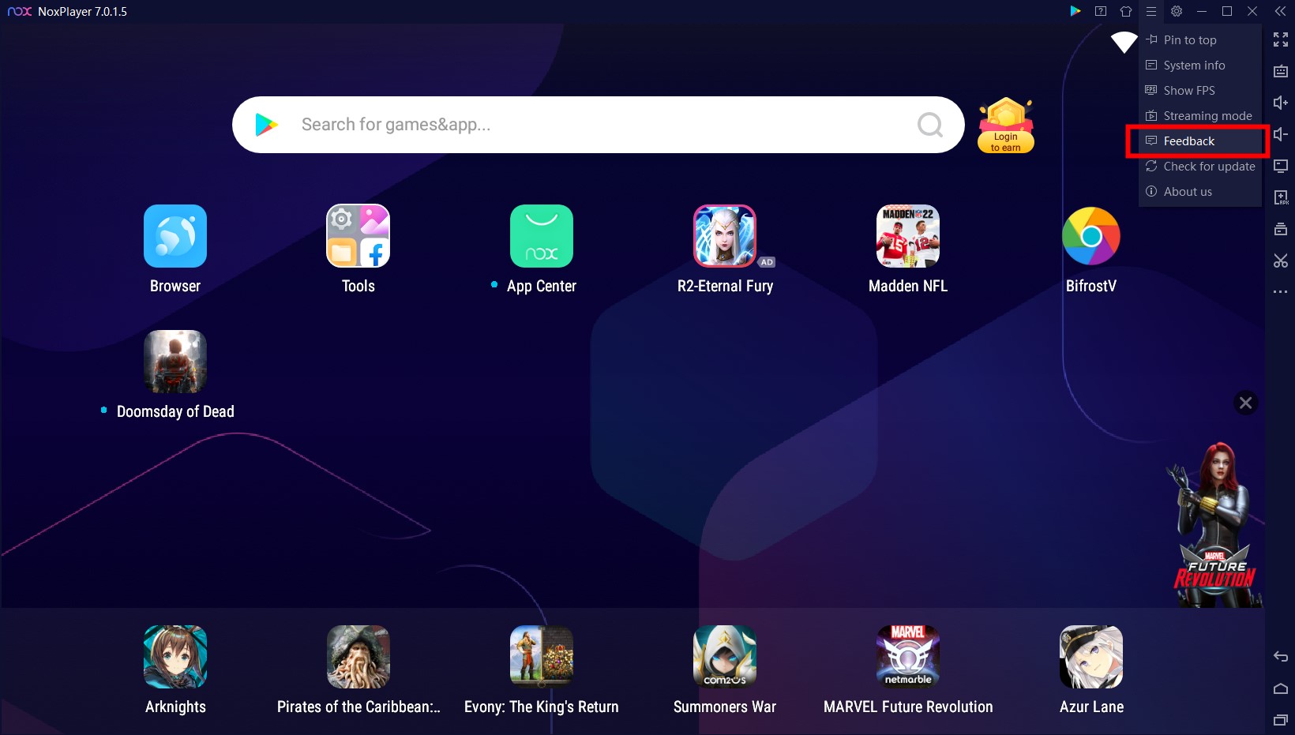This screenshot has width=1295, height=735.
Task: Open the theme (shirt) icon in title bar
Action: pos(1126,11)
